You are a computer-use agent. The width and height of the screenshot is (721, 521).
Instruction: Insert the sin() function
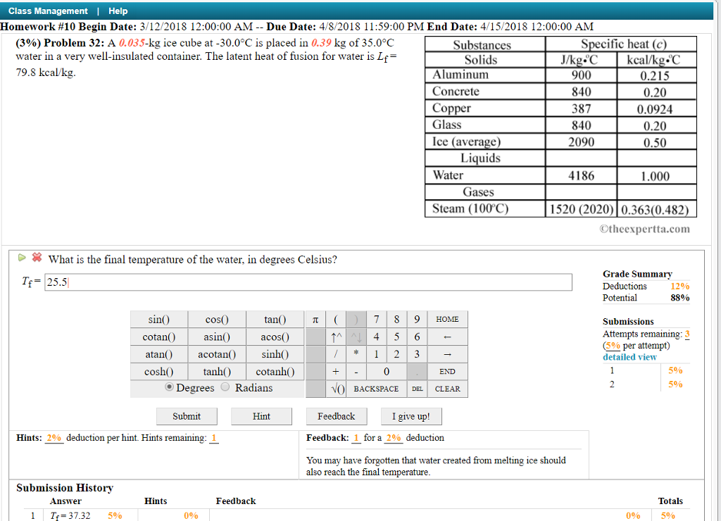click(x=158, y=319)
